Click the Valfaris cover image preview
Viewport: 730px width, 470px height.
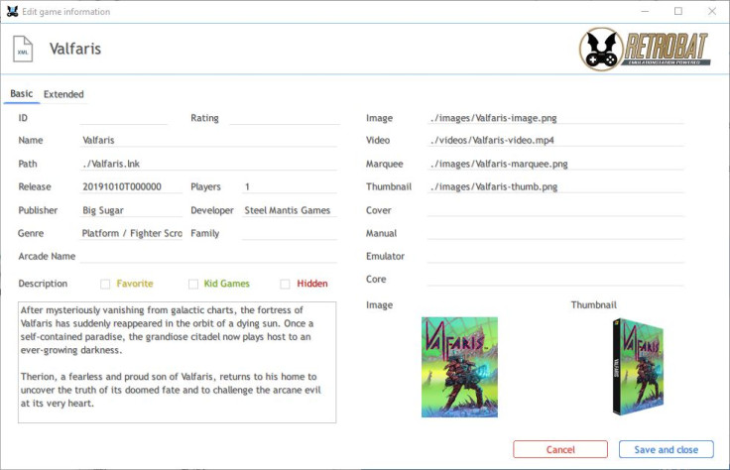(459, 367)
